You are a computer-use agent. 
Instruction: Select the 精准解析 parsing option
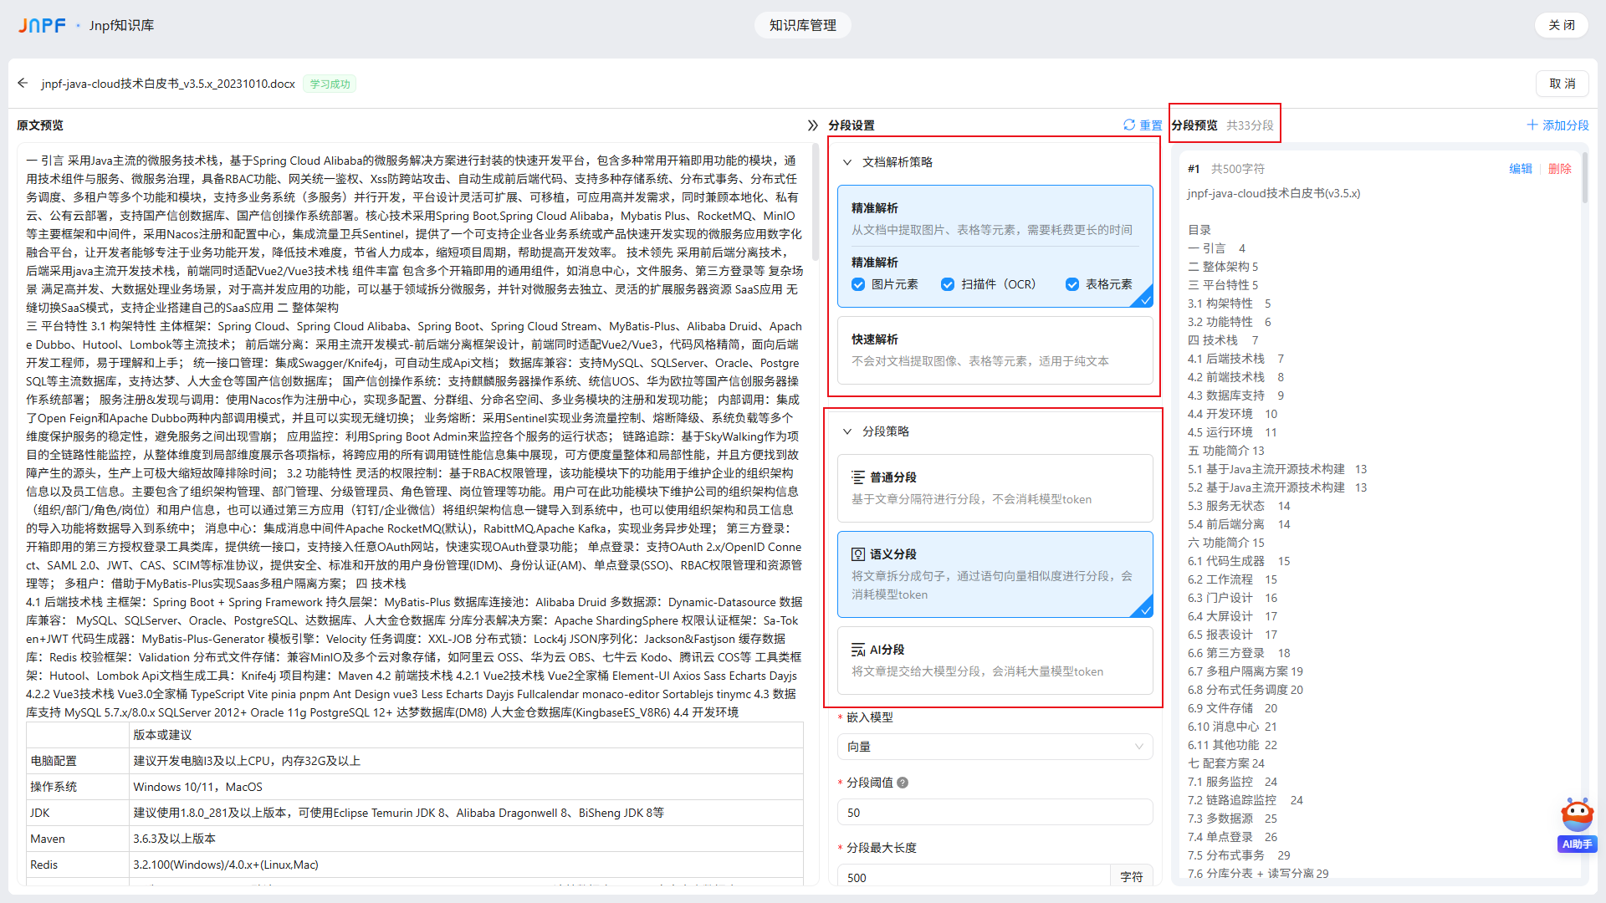tap(995, 246)
